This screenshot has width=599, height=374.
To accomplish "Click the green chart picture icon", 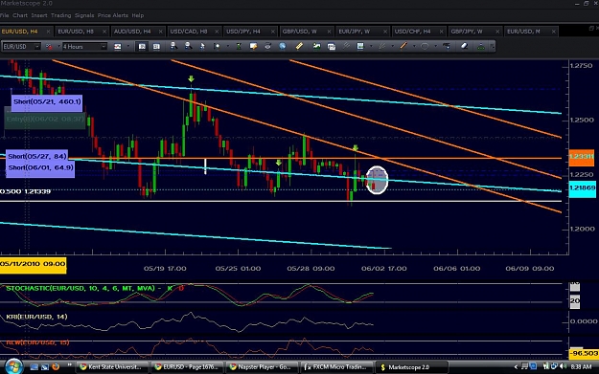I will pos(316,47).
